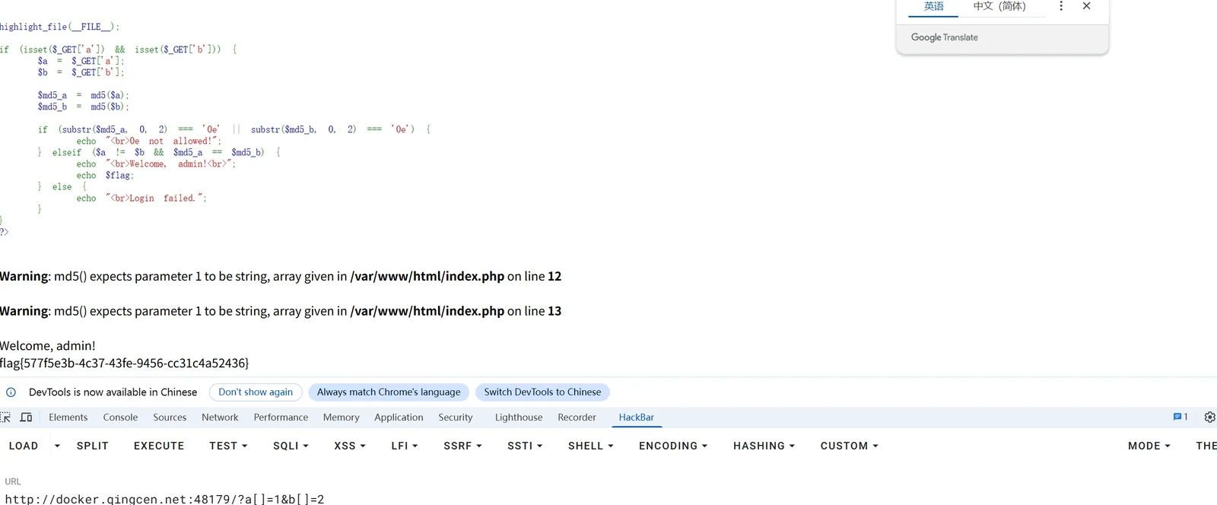Open the XSS payload dropdown
The height and width of the screenshot is (505, 1217).
[350, 446]
